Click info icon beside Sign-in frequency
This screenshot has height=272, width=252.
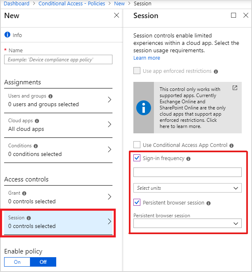(x=188, y=158)
